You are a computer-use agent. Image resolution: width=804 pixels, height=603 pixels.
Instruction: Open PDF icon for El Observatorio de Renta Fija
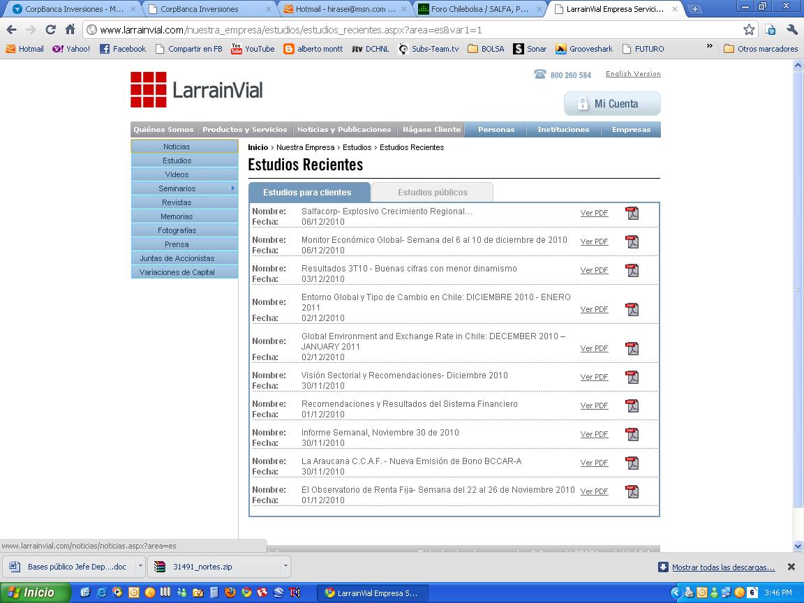(632, 491)
